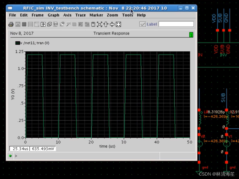Open the Axis menu
The height and width of the screenshot is (179, 239).
[x=67, y=15]
